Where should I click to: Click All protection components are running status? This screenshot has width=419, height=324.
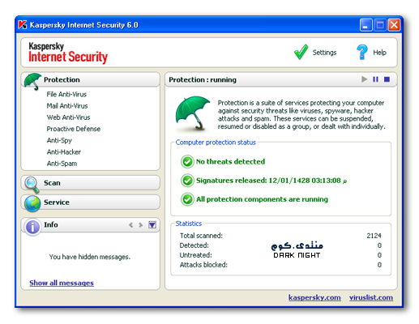[262, 199]
